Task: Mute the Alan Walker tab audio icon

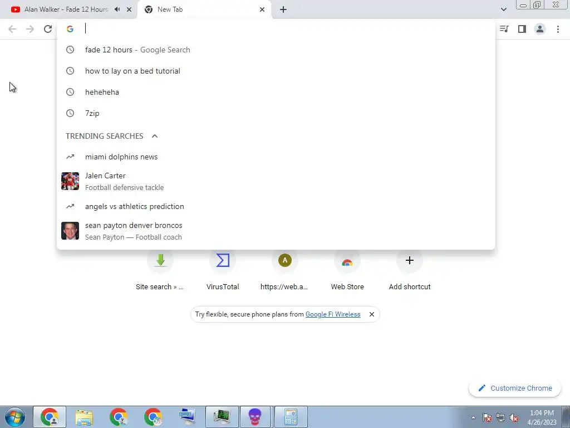Action: click(117, 9)
